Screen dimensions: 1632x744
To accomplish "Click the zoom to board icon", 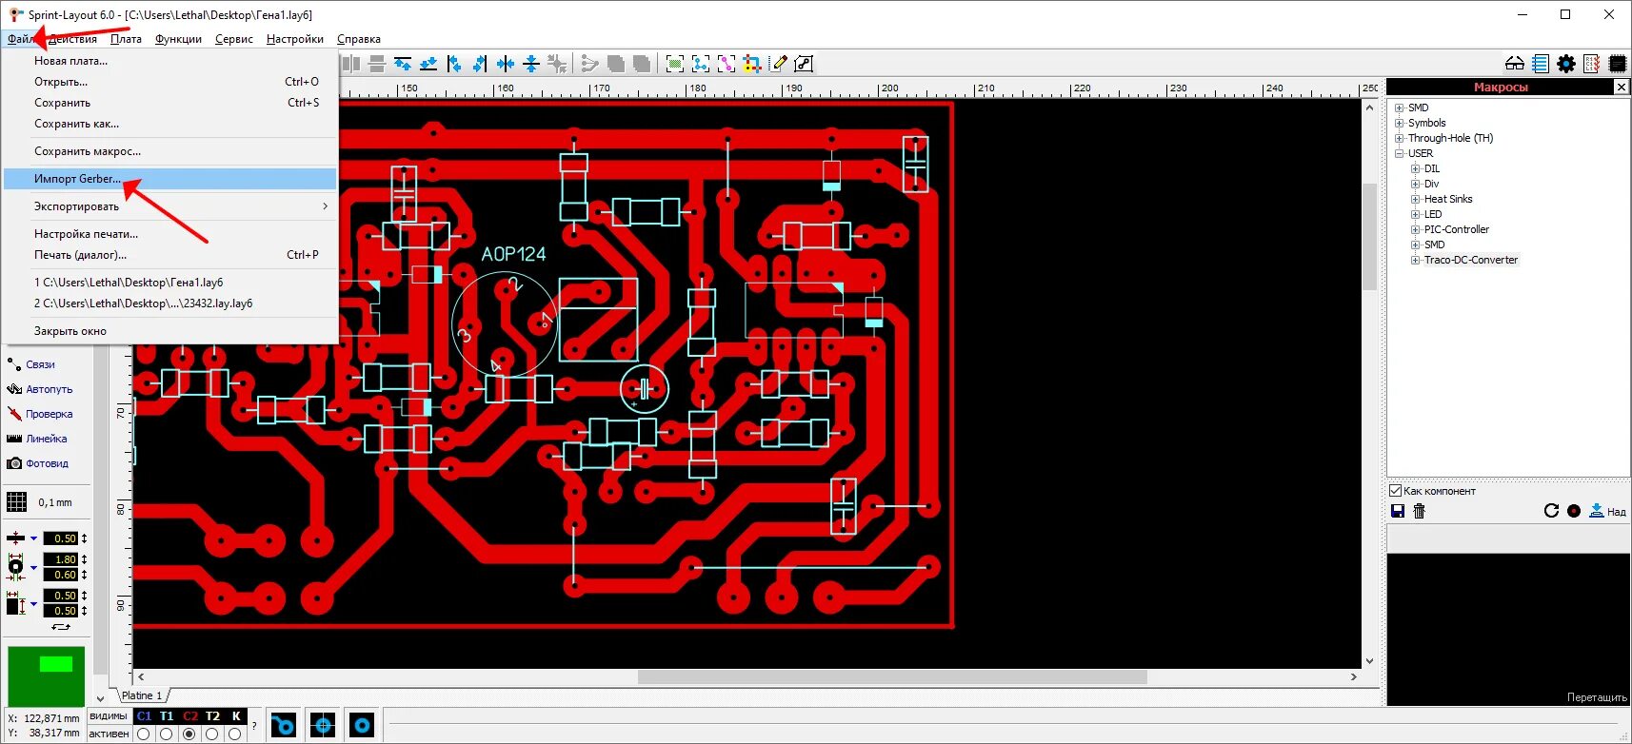I will coord(675,64).
